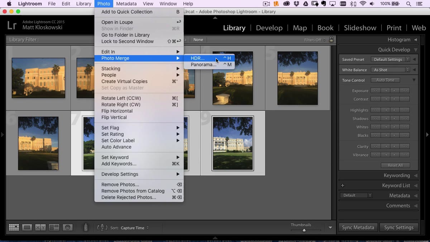Select photo thumbnail number 9
Screen dimensions: 430x242
pos(233,143)
